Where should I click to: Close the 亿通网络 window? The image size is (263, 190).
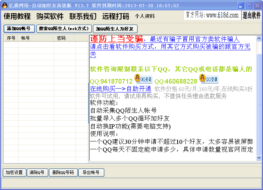(258, 6)
